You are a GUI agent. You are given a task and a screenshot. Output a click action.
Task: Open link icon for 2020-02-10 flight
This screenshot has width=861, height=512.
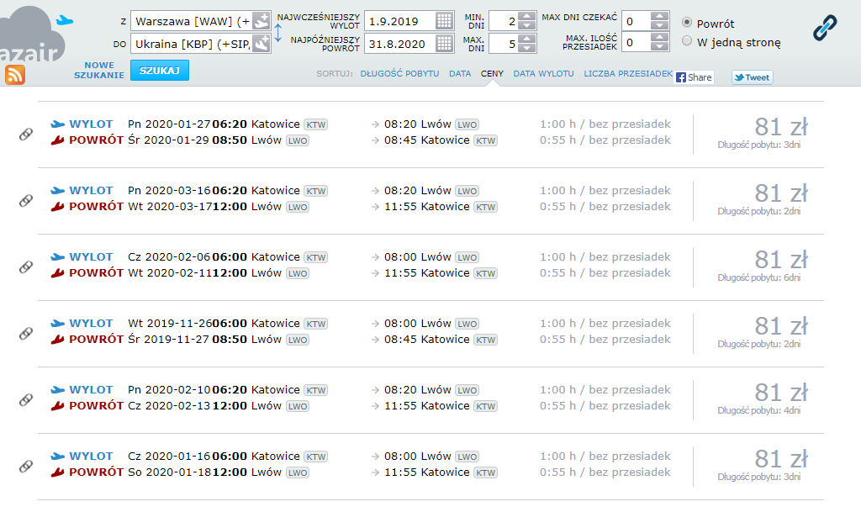click(26, 399)
